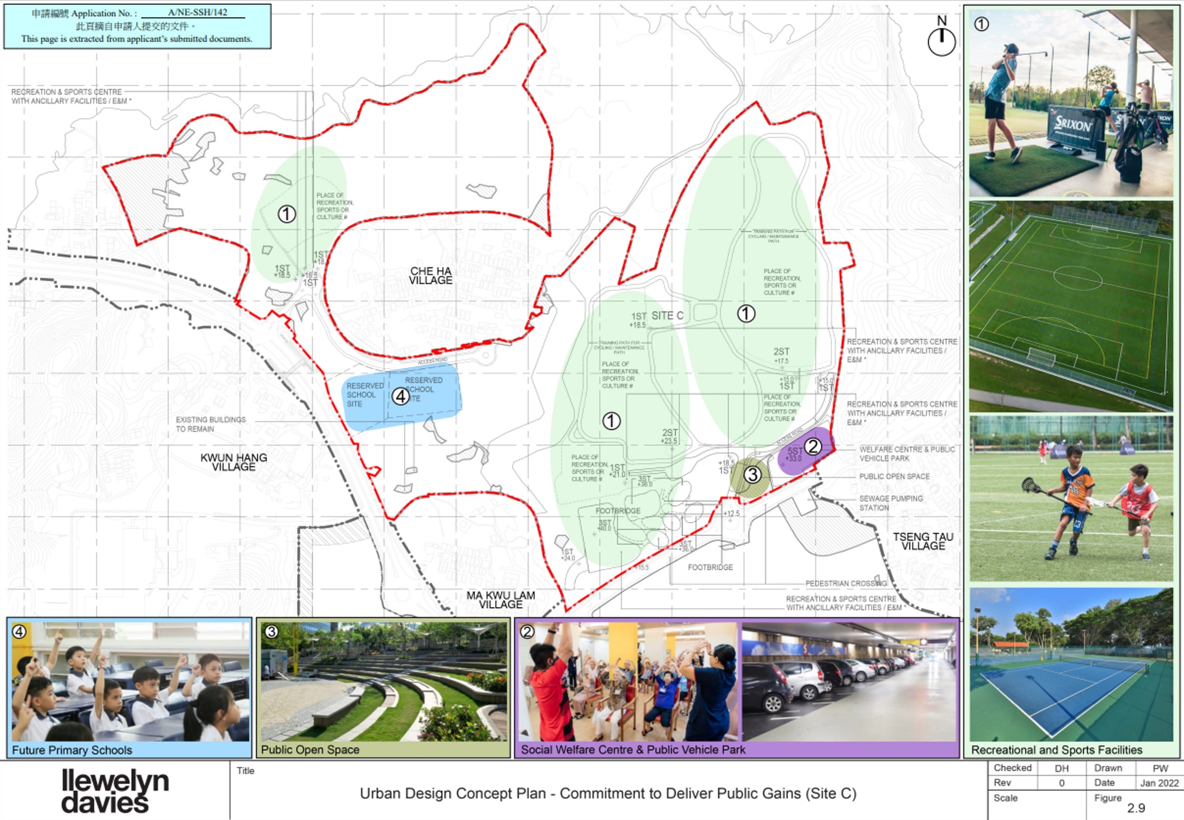Click the Urban Design Concept Plan title text
1184x820 pixels.
pos(607,794)
